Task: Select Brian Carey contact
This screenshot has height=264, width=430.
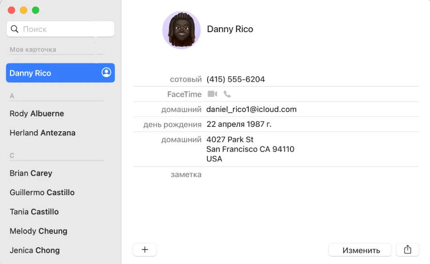Action: tap(31, 173)
